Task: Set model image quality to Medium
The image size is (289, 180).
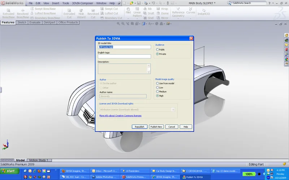Action: tap(158, 92)
